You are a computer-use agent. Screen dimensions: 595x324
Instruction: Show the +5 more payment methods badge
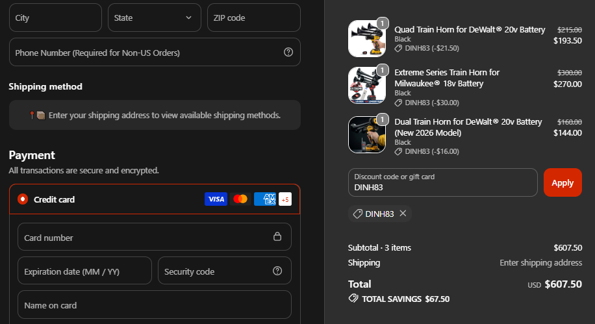[x=285, y=199]
